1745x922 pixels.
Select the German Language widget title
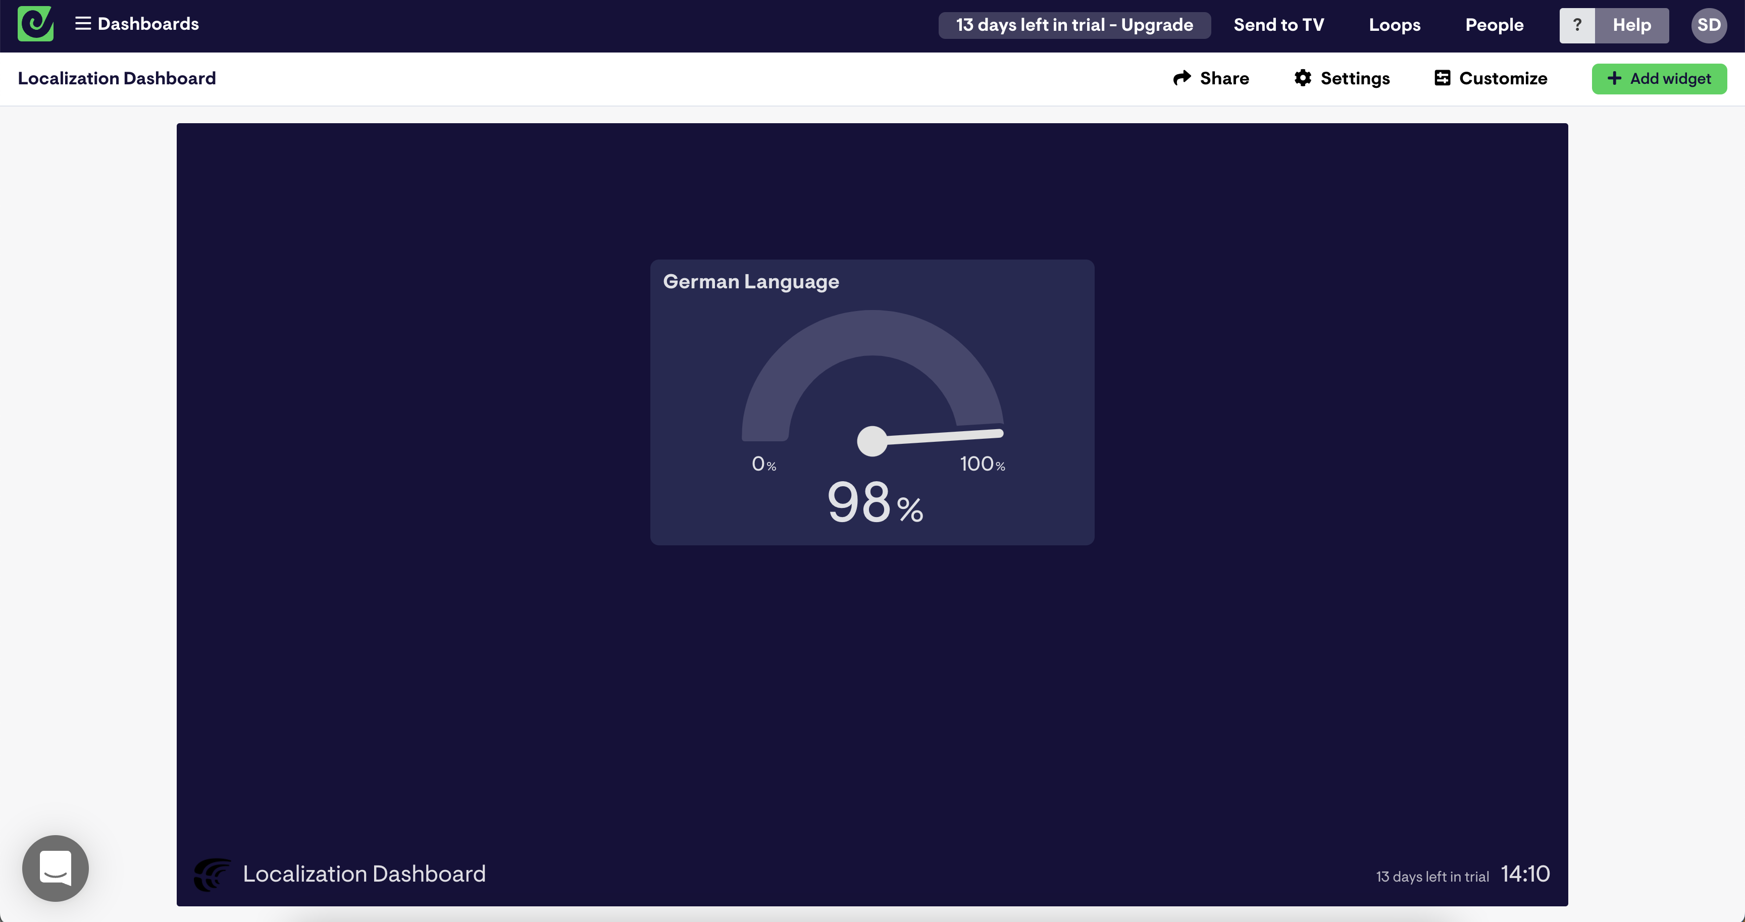click(x=751, y=282)
